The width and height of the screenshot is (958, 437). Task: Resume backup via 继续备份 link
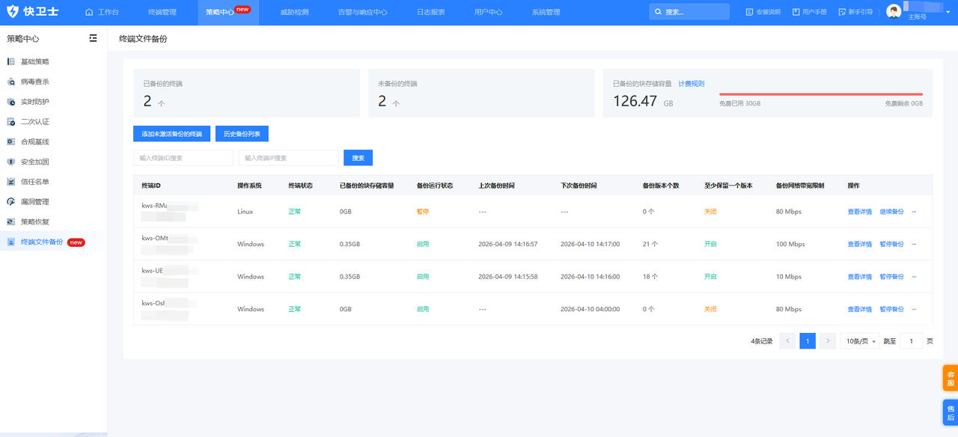[x=891, y=212]
